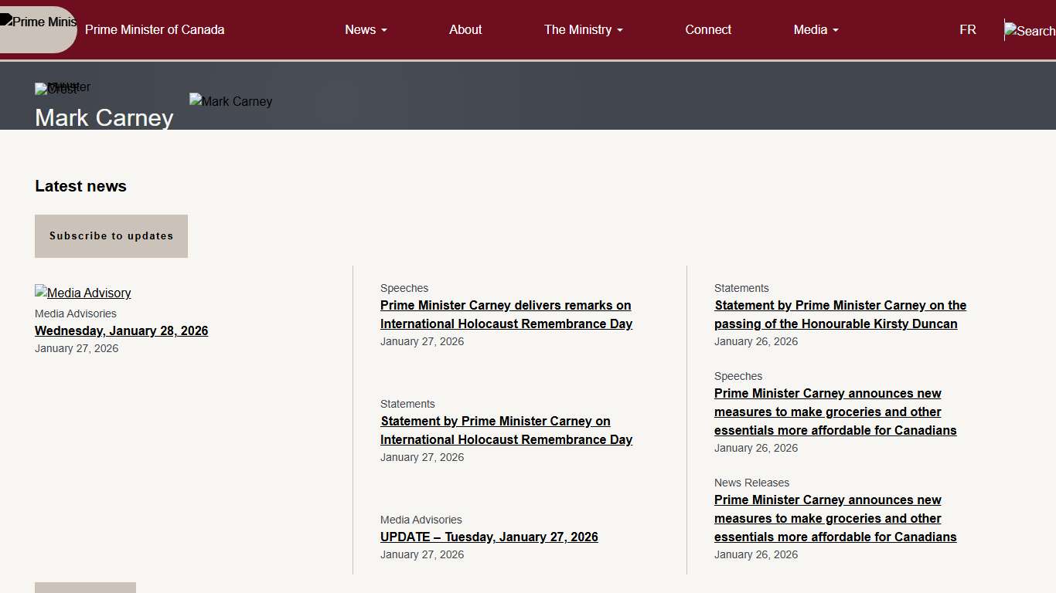The height and width of the screenshot is (593, 1056).
Task: Click the Mark Carney portrait image
Action: point(230,101)
